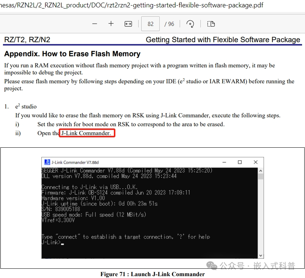
Task: Click the 'e² studio' list item text
Action: 26,106
